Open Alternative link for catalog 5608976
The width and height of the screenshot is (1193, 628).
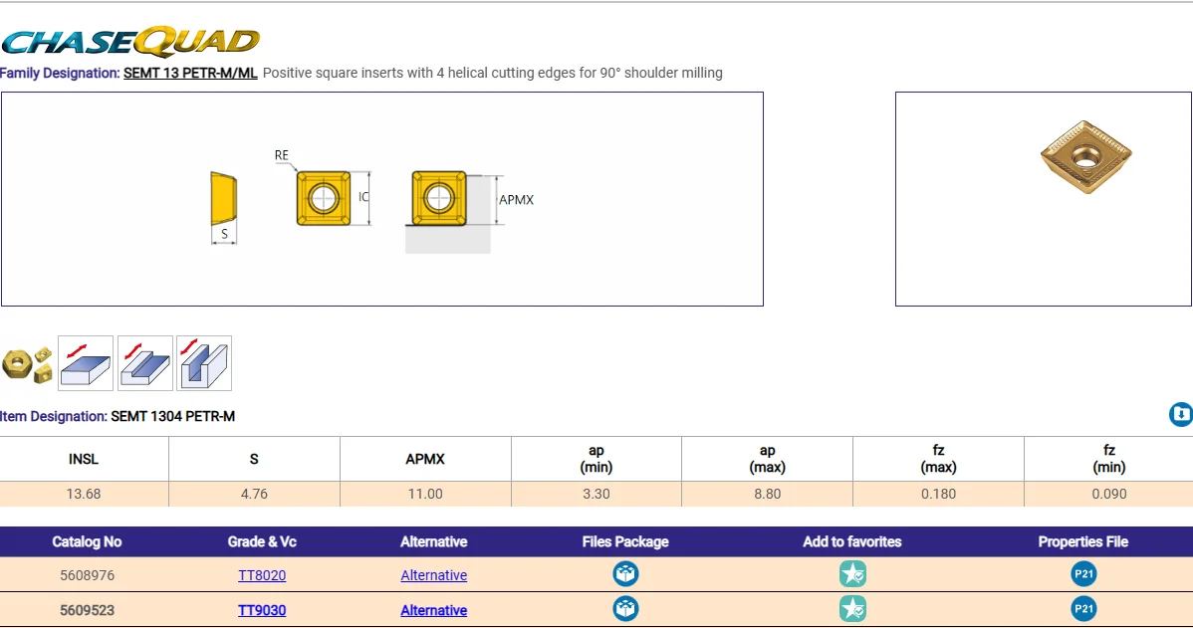(x=433, y=575)
